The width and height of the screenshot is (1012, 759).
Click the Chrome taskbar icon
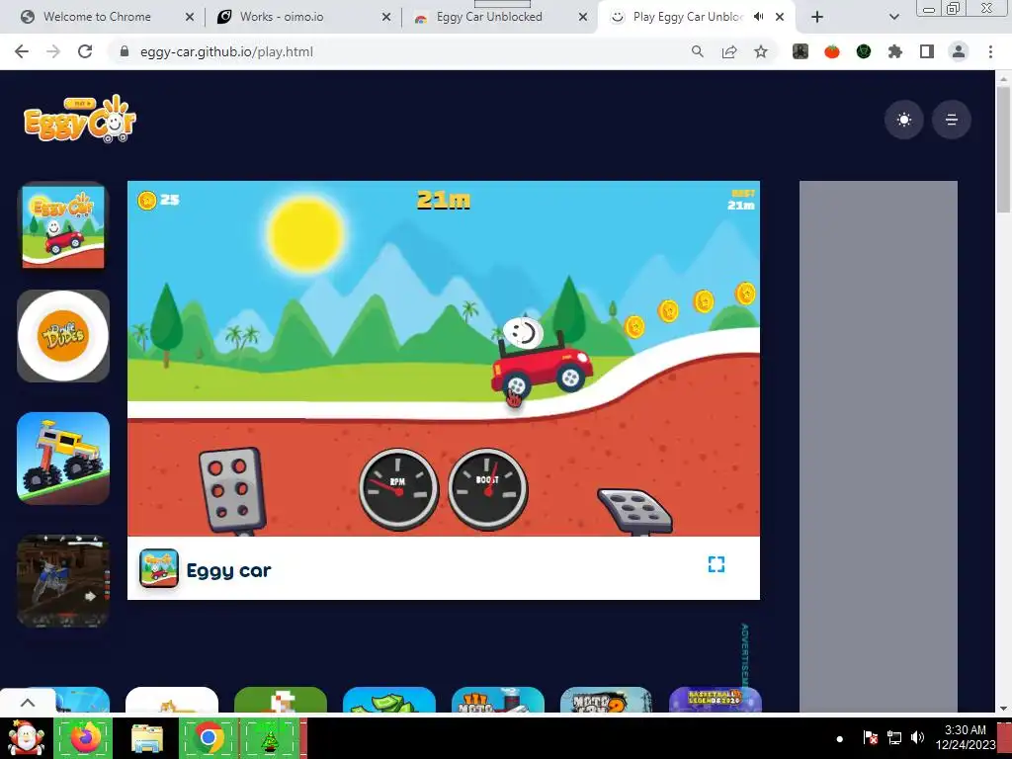click(x=209, y=737)
